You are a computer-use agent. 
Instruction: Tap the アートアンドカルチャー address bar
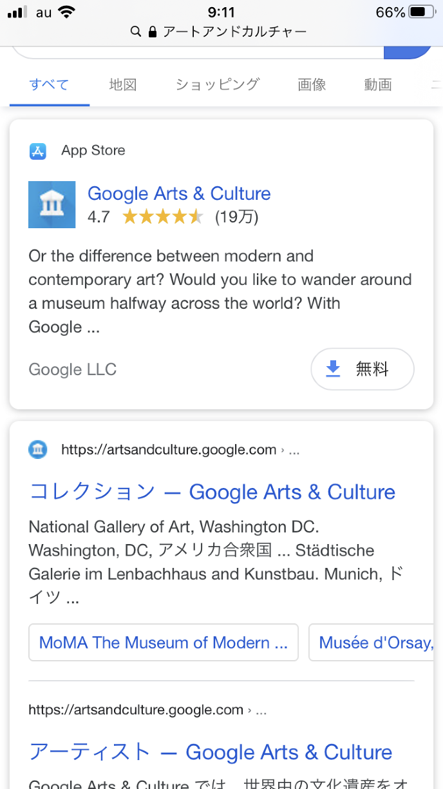point(234,31)
